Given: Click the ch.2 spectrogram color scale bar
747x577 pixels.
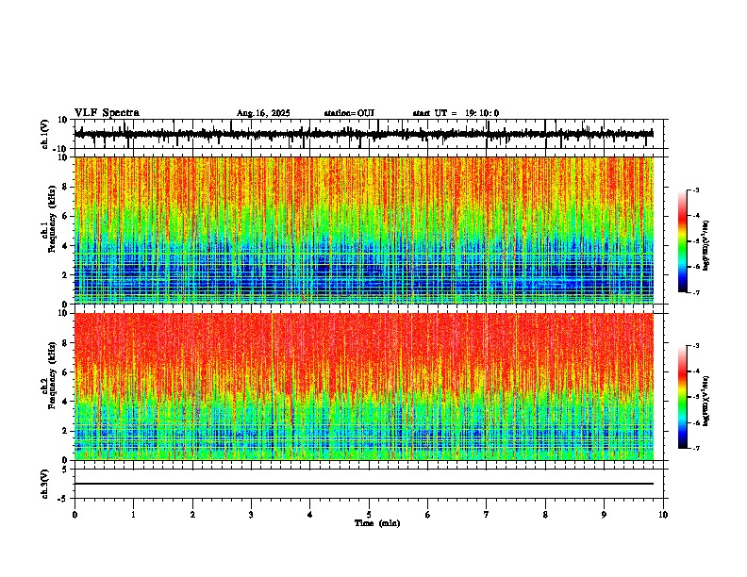Looking at the screenshot, I should point(683,397).
